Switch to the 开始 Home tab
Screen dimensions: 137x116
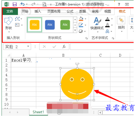[x=25, y=11]
